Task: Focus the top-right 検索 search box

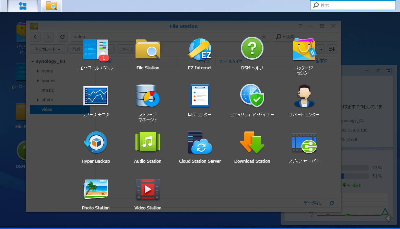Action: tap(353, 5)
